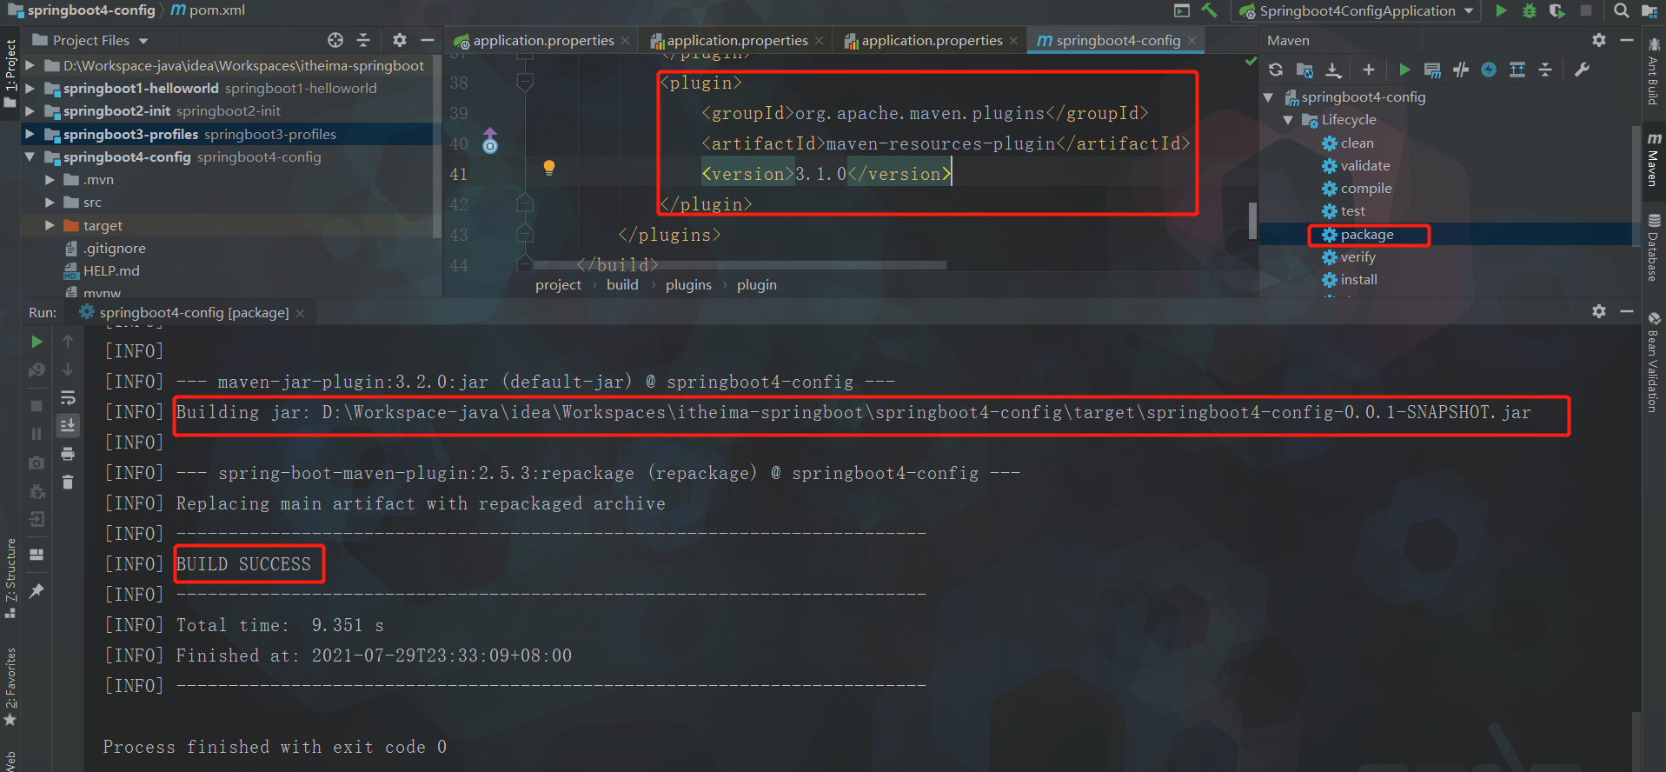The width and height of the screenshot is (1666, 772).
Task: Collapse all in Project panel
Action: click(x=363, y=40)
